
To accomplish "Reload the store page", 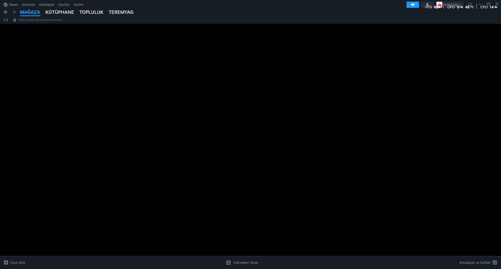I will coord(6,20).
